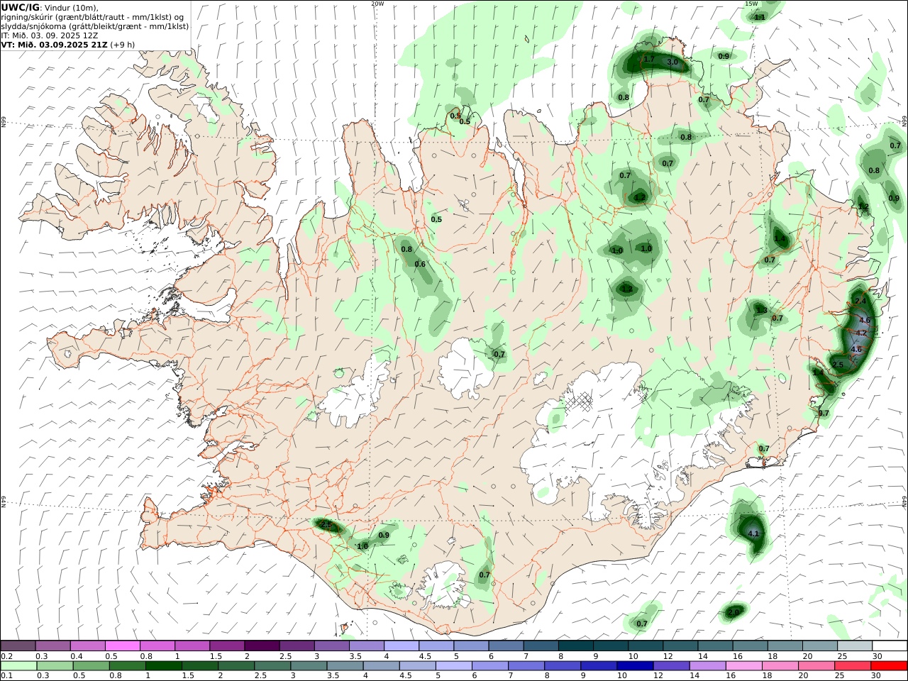The height and width of the screenshot is (681, 908).
Task: Select the dark teal swatch labeled 8 in the upper legend row
Action: pos(576,646)
